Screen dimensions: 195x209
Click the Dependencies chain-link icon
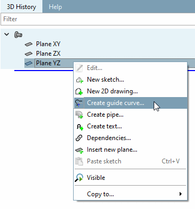click(79, 138)
